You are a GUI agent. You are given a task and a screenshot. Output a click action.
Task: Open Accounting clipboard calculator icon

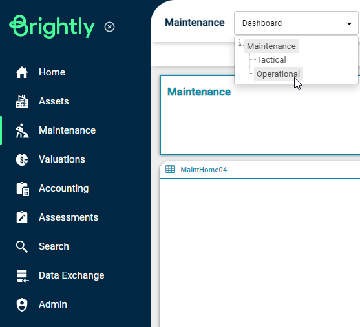coord(23,189)
